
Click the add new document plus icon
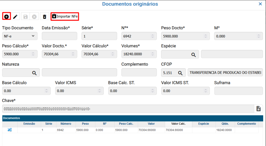(6, 17)
